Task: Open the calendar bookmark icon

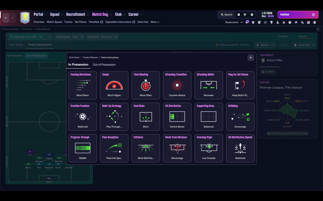Action: pos(308,22)
